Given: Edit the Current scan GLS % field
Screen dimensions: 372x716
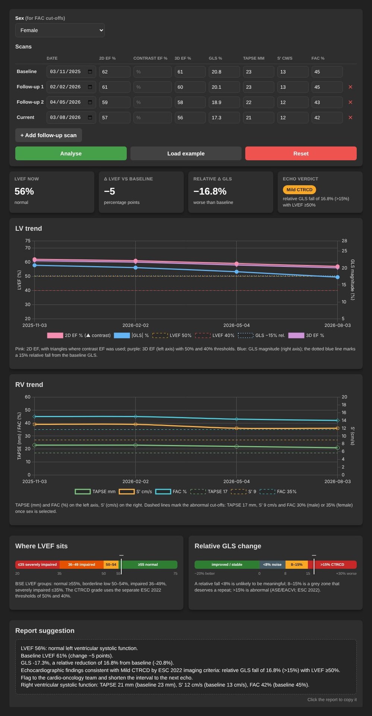Looking at the screenshot, I should (x=224, y=117).
